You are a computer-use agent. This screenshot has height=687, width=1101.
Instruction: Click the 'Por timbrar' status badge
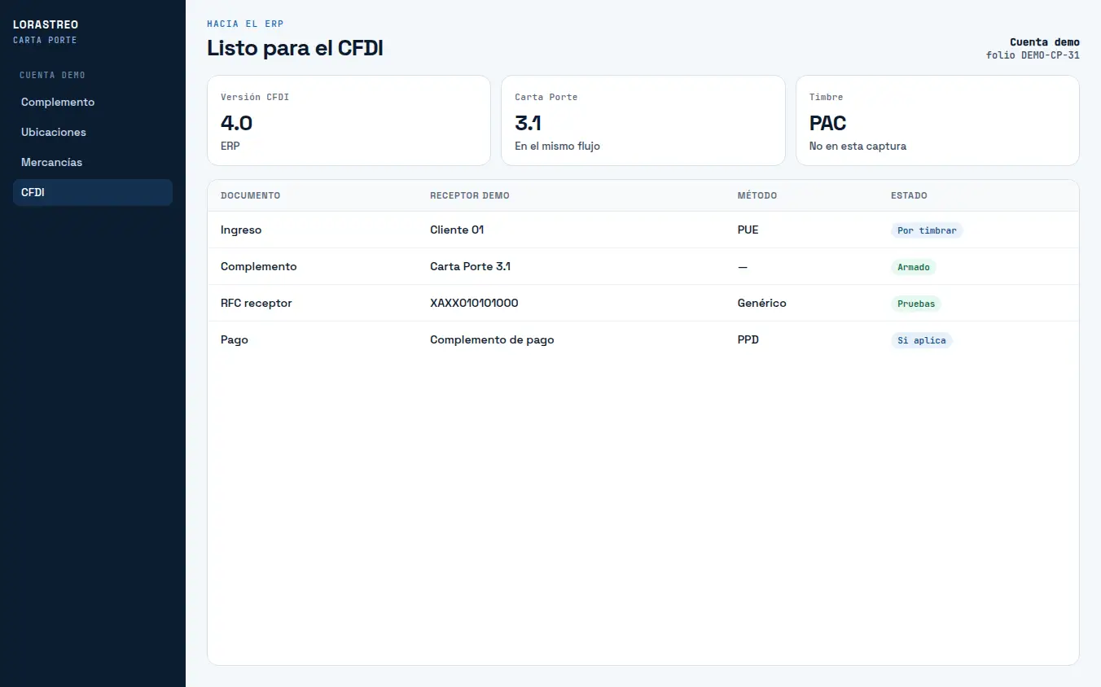927,230
